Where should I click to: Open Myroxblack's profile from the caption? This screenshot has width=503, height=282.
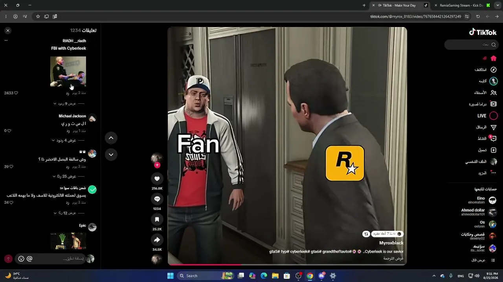pyautogui.click(x=391, y=243)
